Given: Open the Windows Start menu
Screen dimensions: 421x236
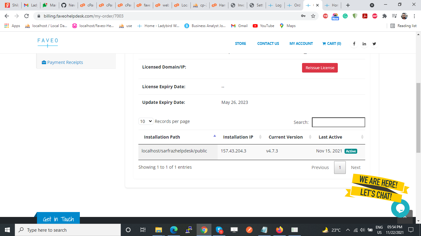Looking at the screenshot, I should [7, 230].
